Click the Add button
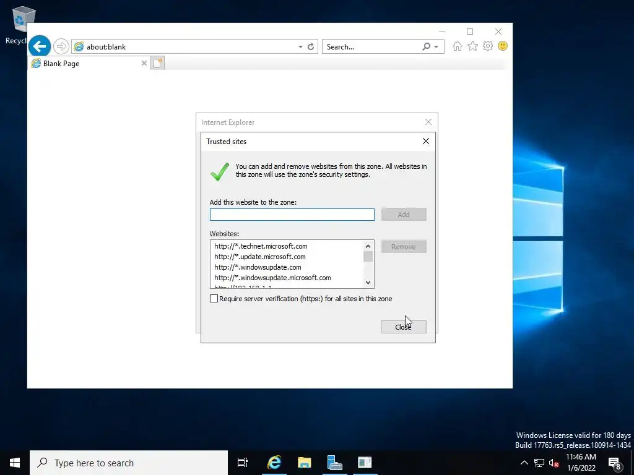 pyautogui.click(x=404, y=215)
